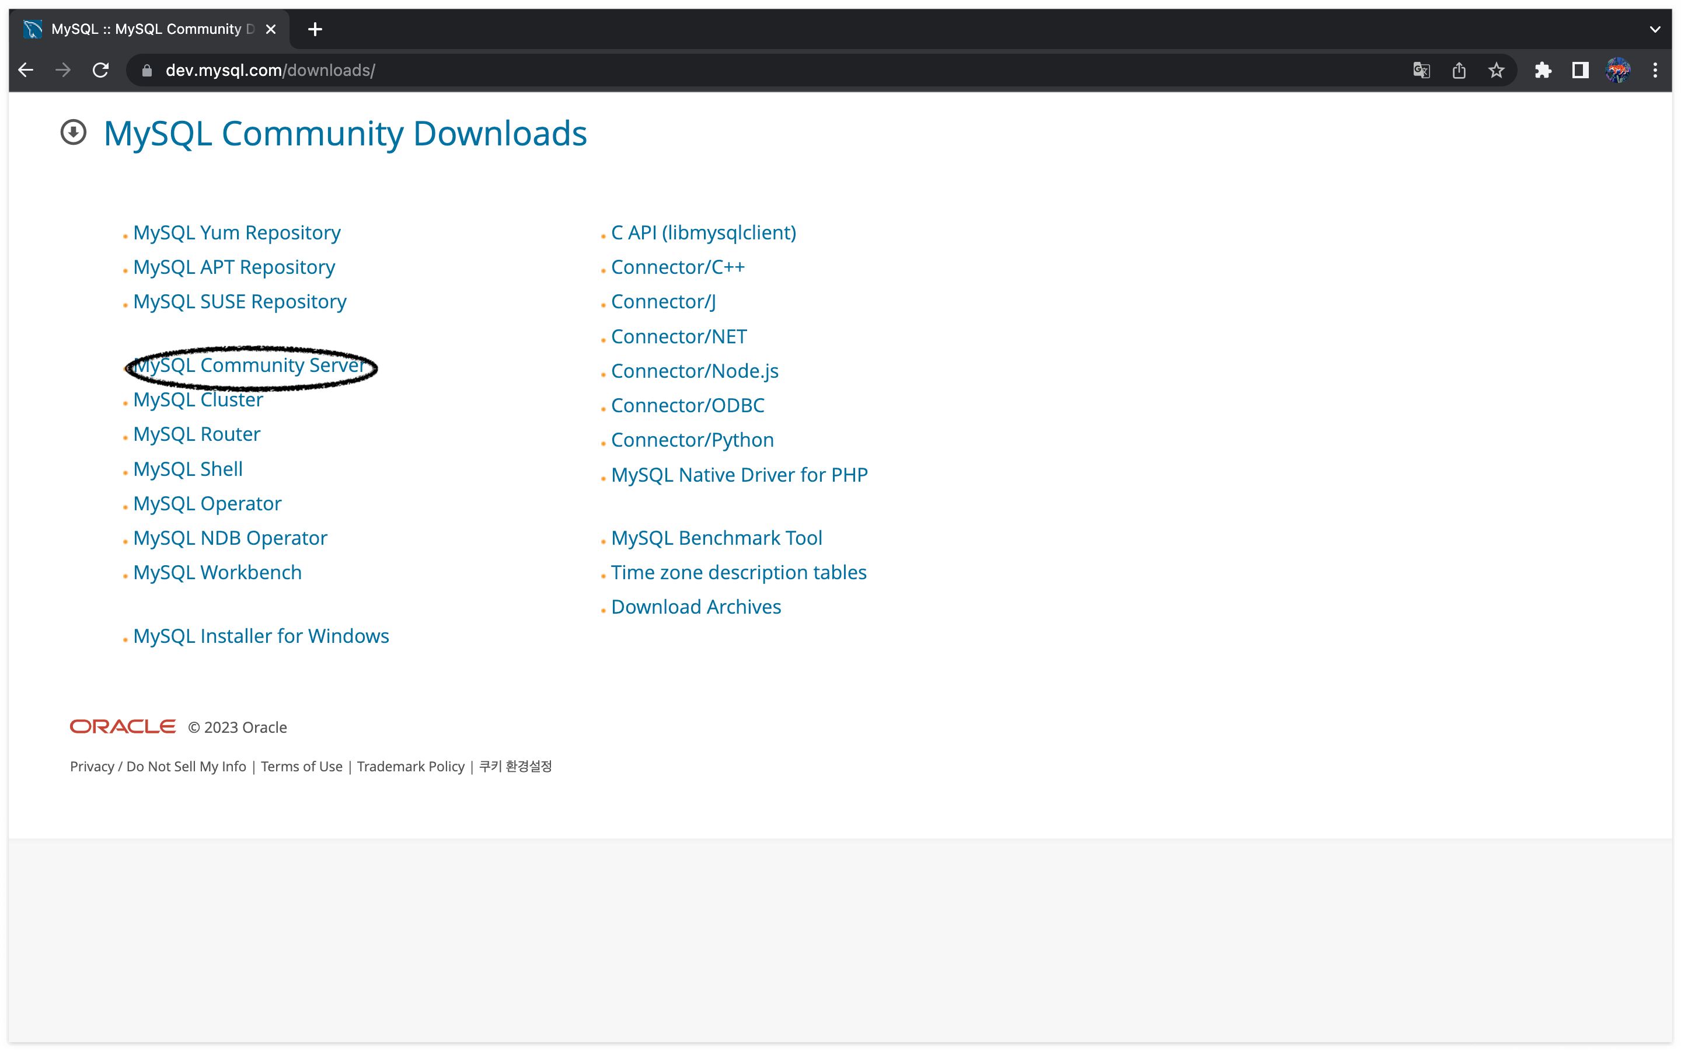Image resolution: width=1681 pixels, height=1051 pixels.
Task: Open the Connector/NET link
Action: tap(679, 336)
